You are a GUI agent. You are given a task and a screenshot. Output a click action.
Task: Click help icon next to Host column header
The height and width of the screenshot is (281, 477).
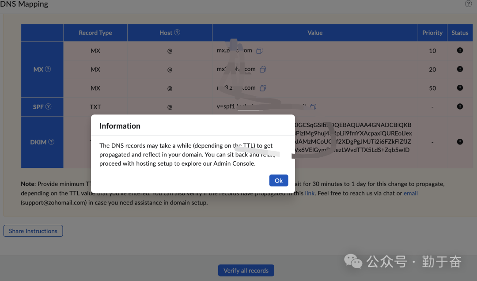(177, 32)
